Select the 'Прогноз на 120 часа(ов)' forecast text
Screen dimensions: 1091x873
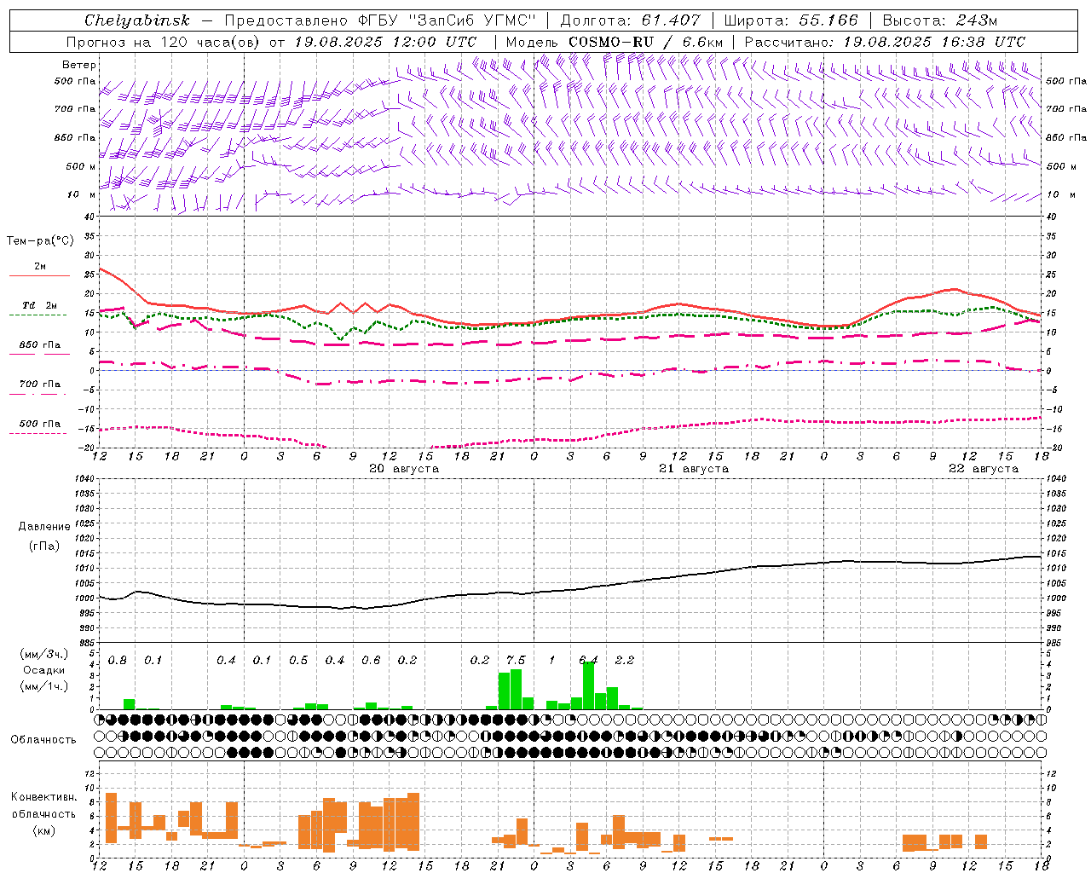click(x=165, y=42)
